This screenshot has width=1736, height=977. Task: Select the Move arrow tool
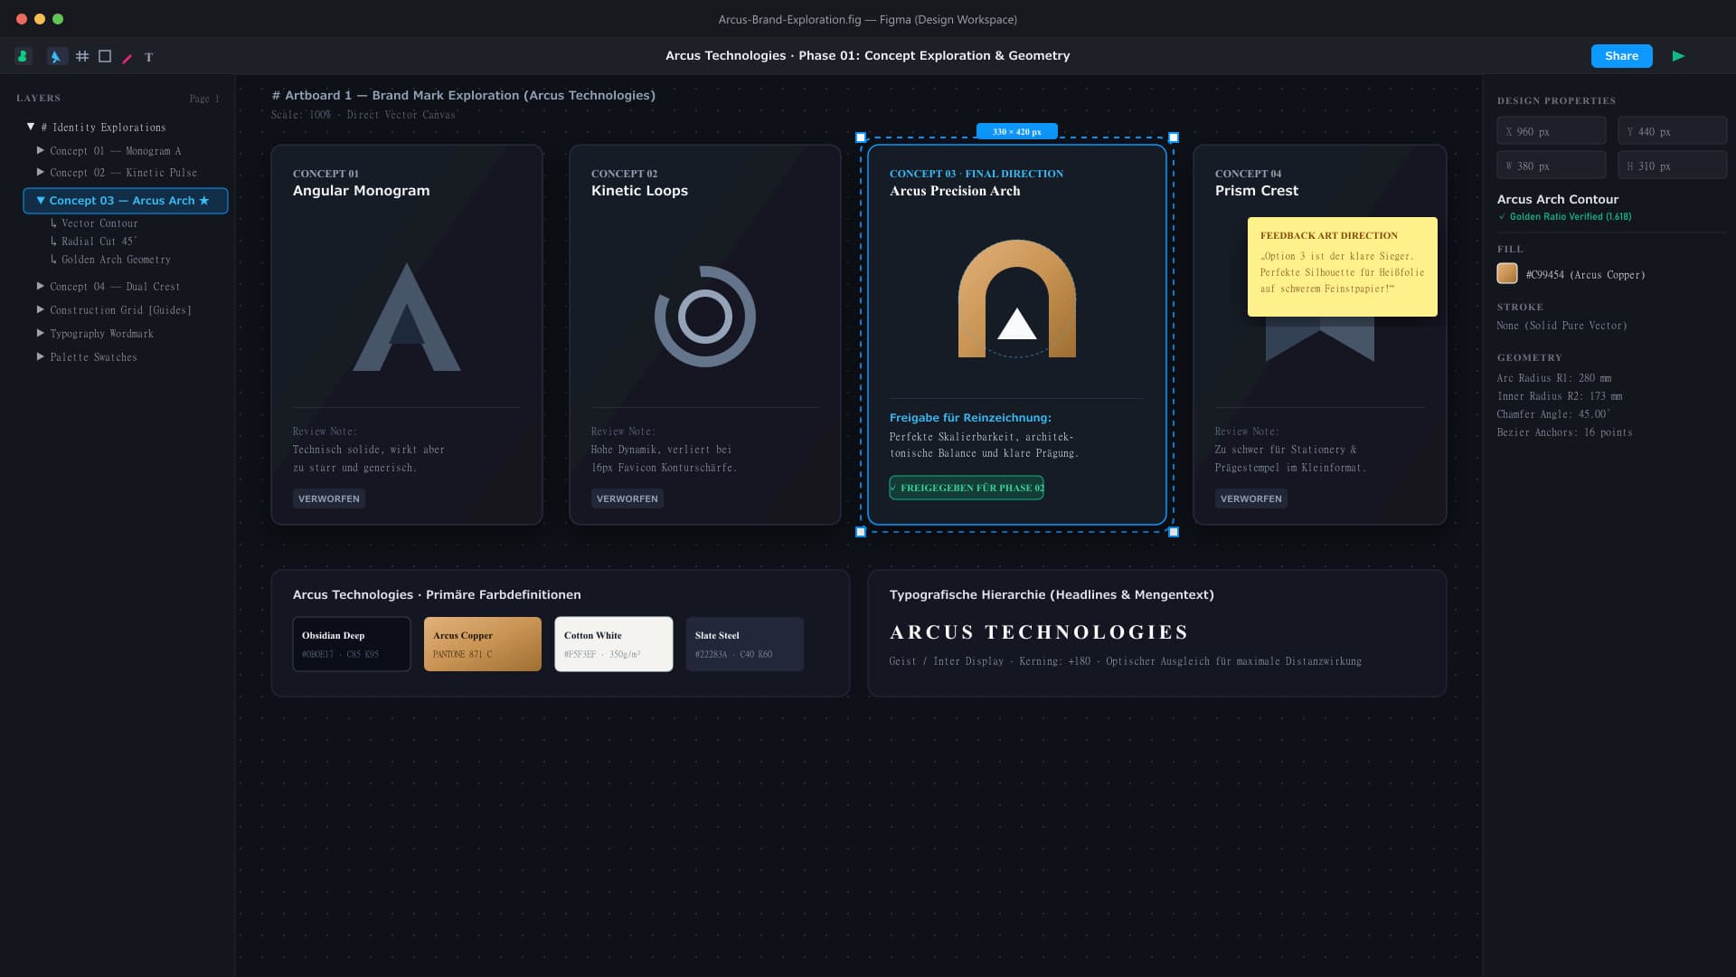56,56
